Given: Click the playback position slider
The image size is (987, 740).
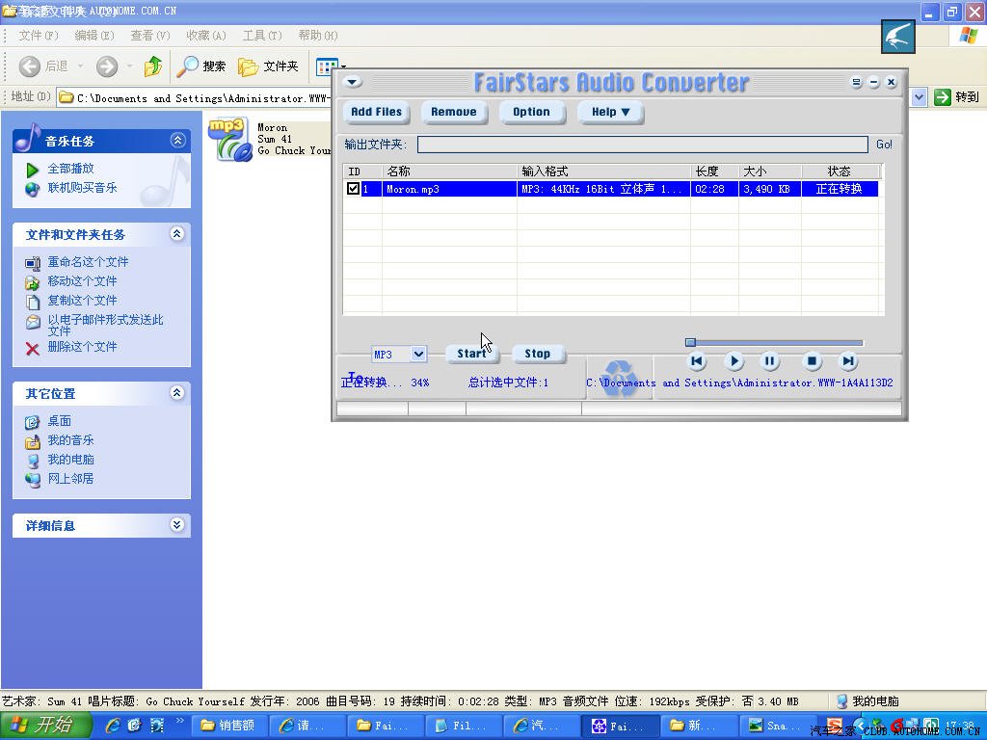Looking at the screenshot, I should click(775, 342).
